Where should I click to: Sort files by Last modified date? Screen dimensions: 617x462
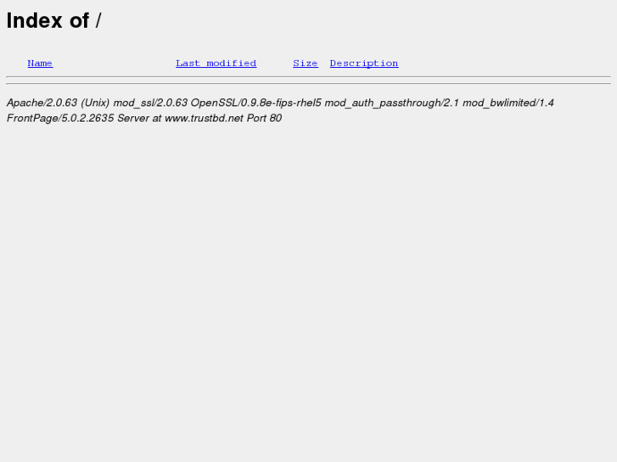pos(216,64)
